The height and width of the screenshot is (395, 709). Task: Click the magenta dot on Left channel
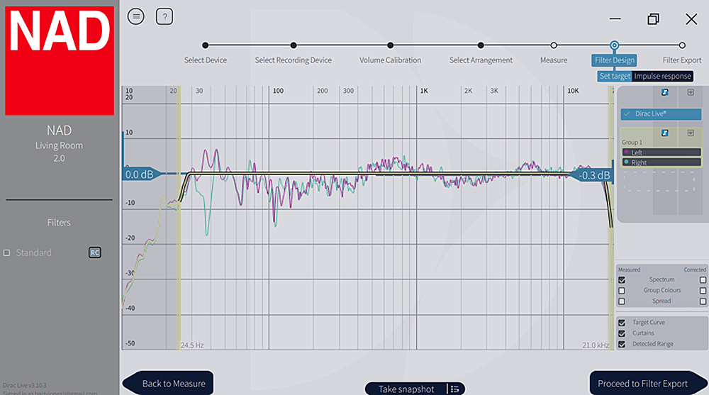[626, 152]
